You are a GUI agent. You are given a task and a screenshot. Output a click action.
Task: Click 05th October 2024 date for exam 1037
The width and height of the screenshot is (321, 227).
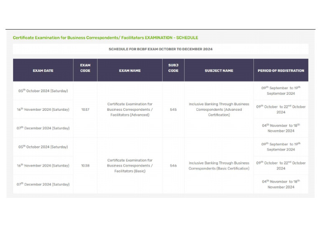coord(43,91)
